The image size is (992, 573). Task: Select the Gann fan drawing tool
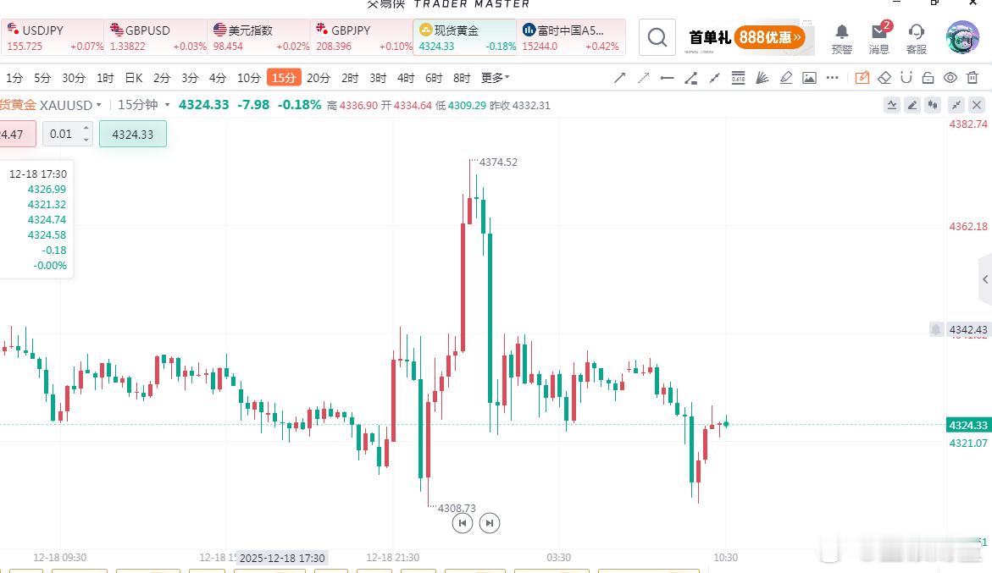pyautogui.click(x=762, y=77)
